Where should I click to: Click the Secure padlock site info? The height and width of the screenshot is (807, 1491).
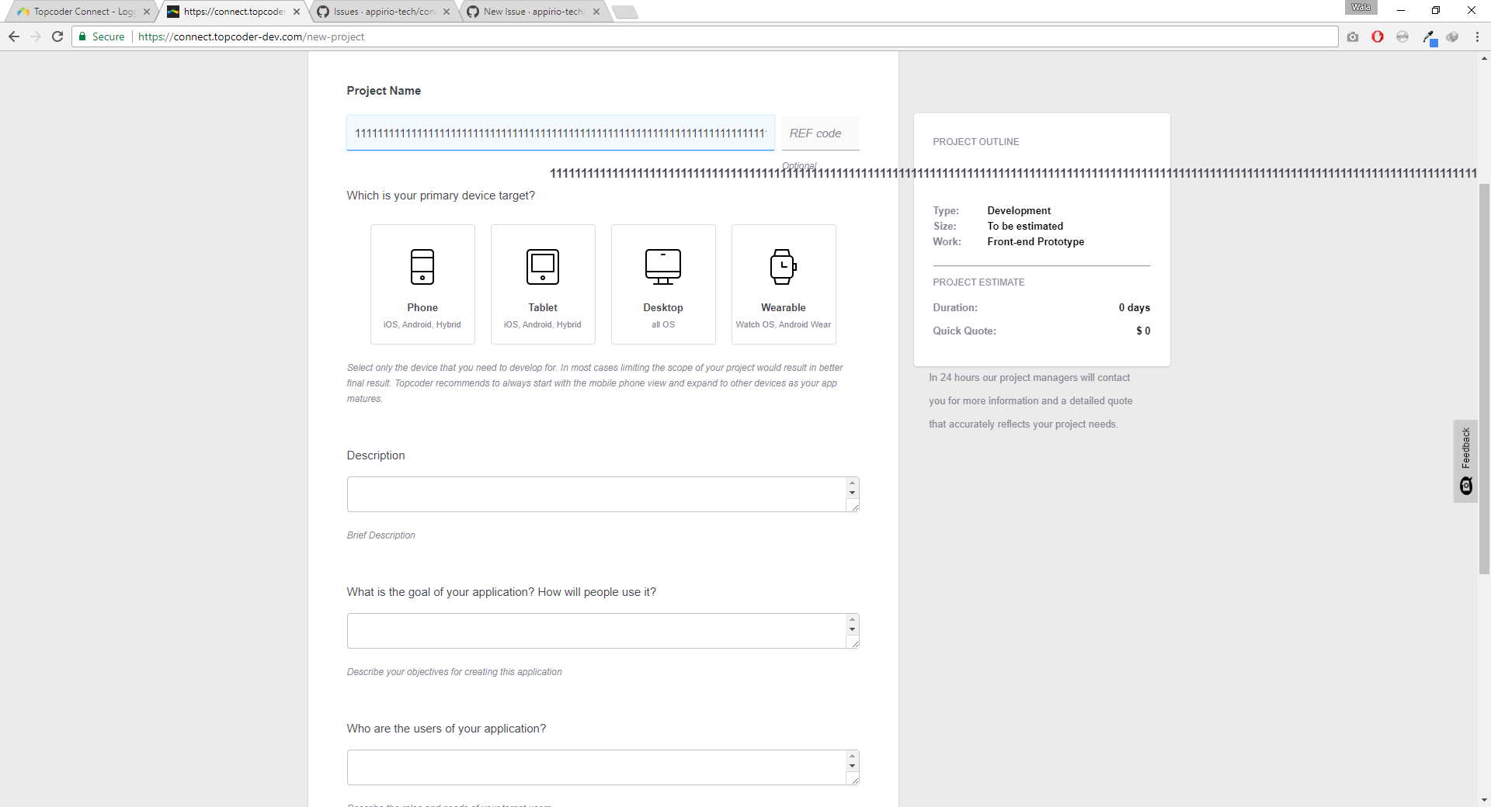(x=101, y=36)
